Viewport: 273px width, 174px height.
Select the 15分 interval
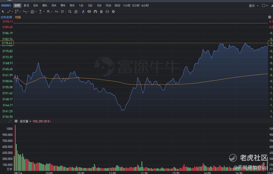(108, 6)
